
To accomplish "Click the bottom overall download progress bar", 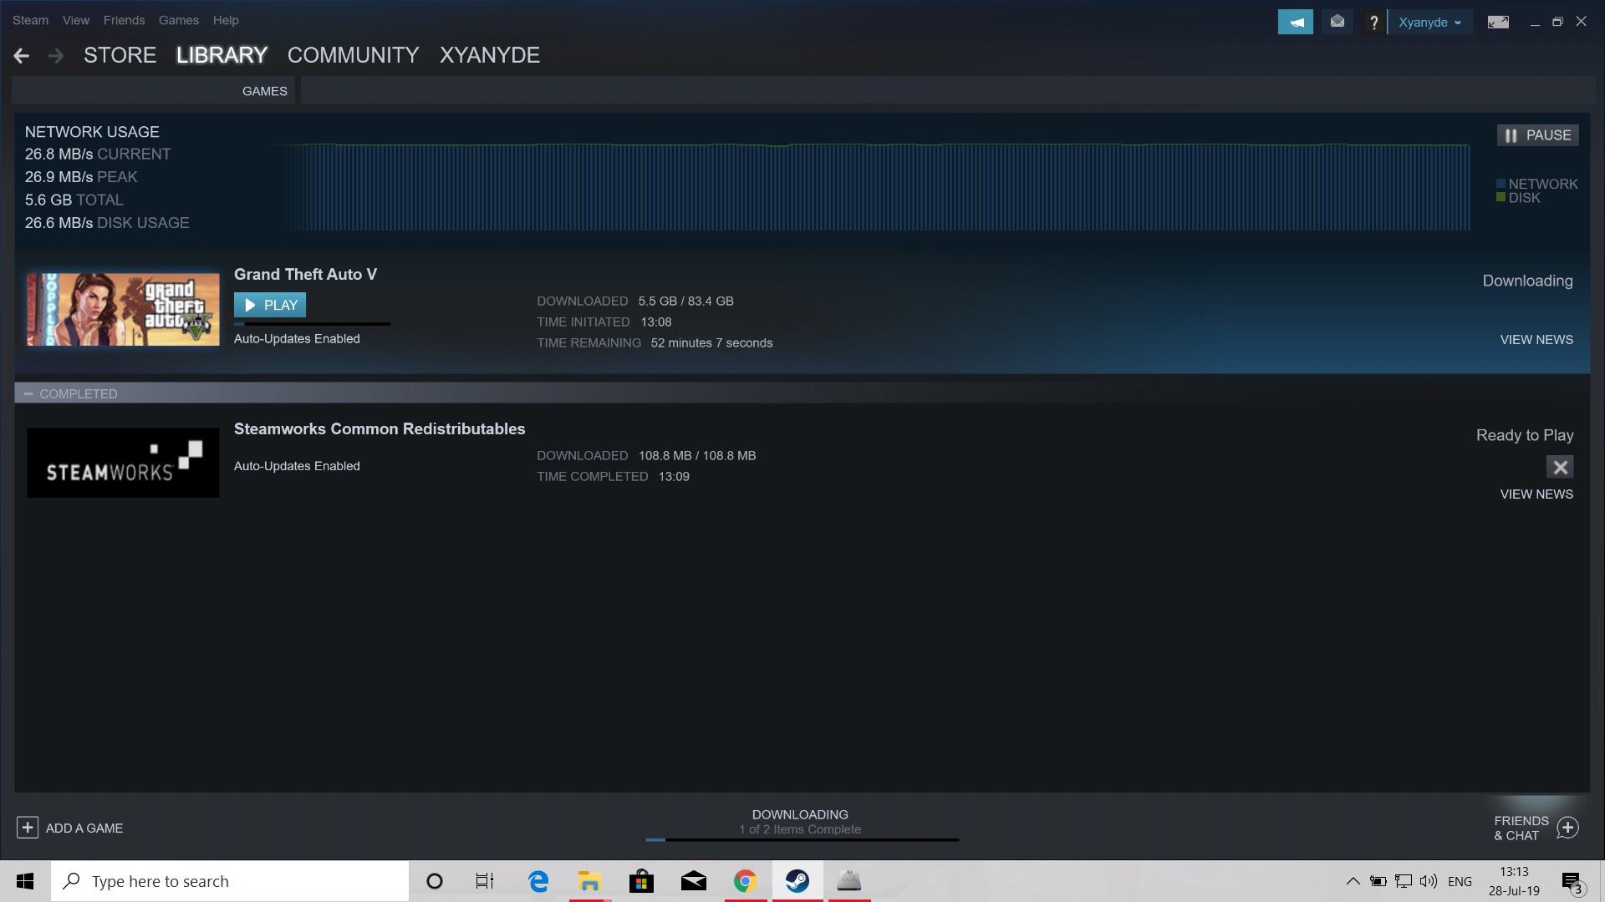I will [x=802, y=839].
